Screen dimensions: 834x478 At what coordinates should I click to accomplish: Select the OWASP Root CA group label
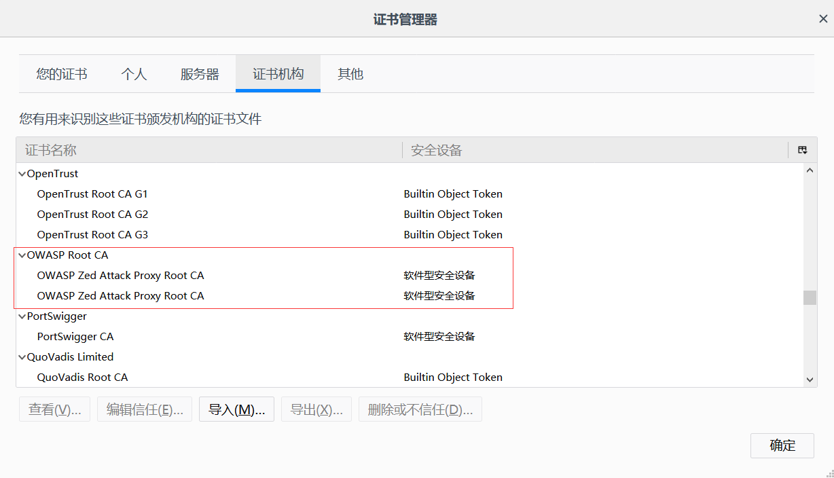pyautogui.click(x=67, y=255)
